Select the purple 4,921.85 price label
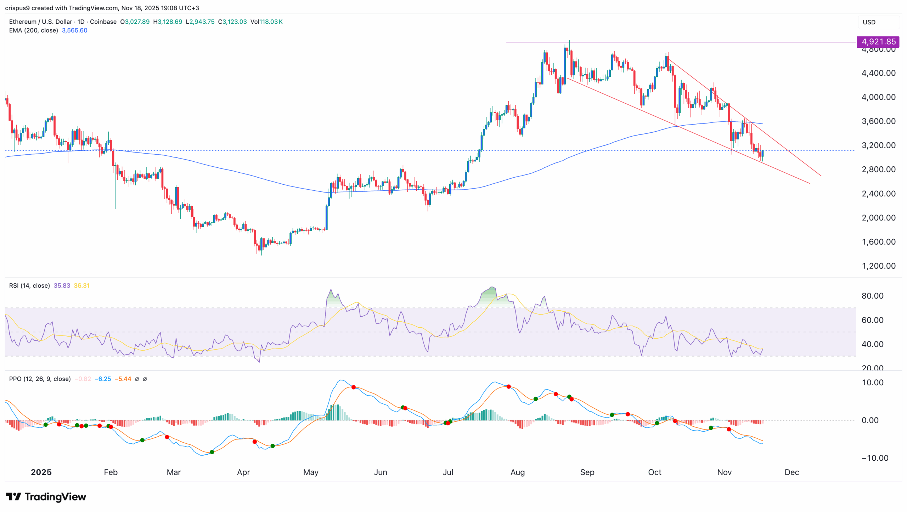907x512 pixels. point(878,42)
